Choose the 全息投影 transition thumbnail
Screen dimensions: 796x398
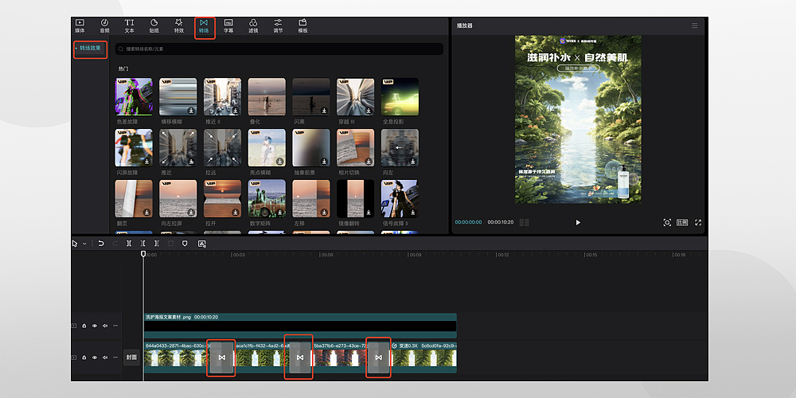click(400, 96)
